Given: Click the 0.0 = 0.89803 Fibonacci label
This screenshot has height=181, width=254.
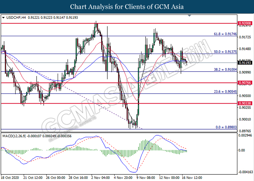Looking at the screenshot, I should pyautogui.click(x=226, y=127).
